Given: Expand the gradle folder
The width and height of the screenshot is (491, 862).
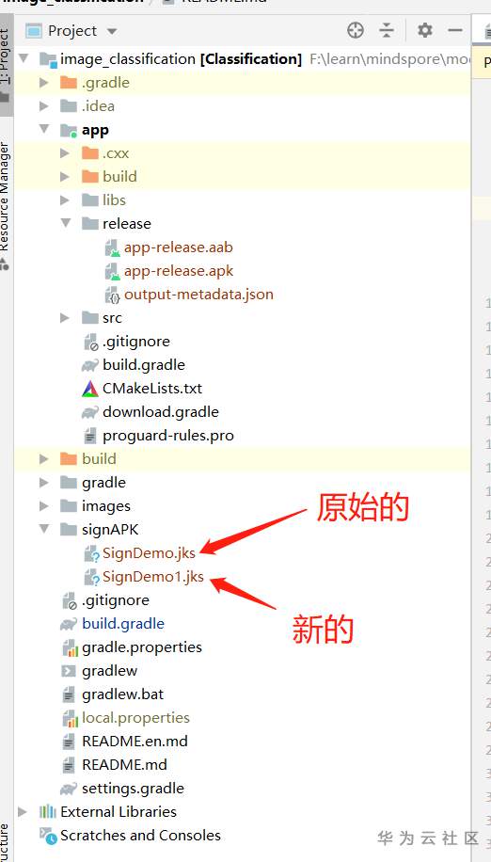Looking at the screenshot, I should 44,483.
